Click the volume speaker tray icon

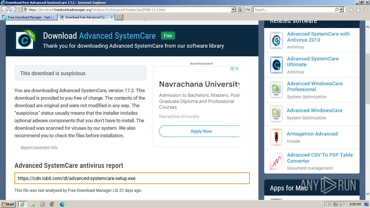tap(329, 204)
